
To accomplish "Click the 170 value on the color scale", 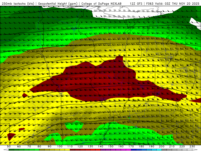I will tap(131, 146).
